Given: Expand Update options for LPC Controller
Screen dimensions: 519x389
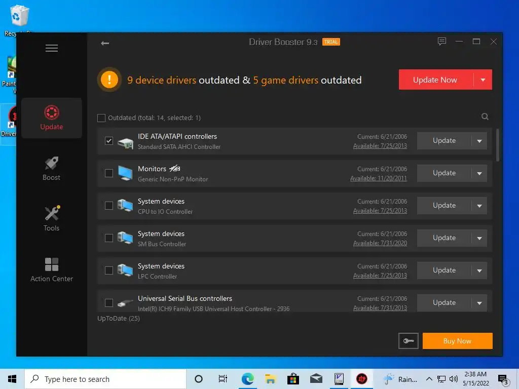Looking at the screenshot, I should coord(479,270).
